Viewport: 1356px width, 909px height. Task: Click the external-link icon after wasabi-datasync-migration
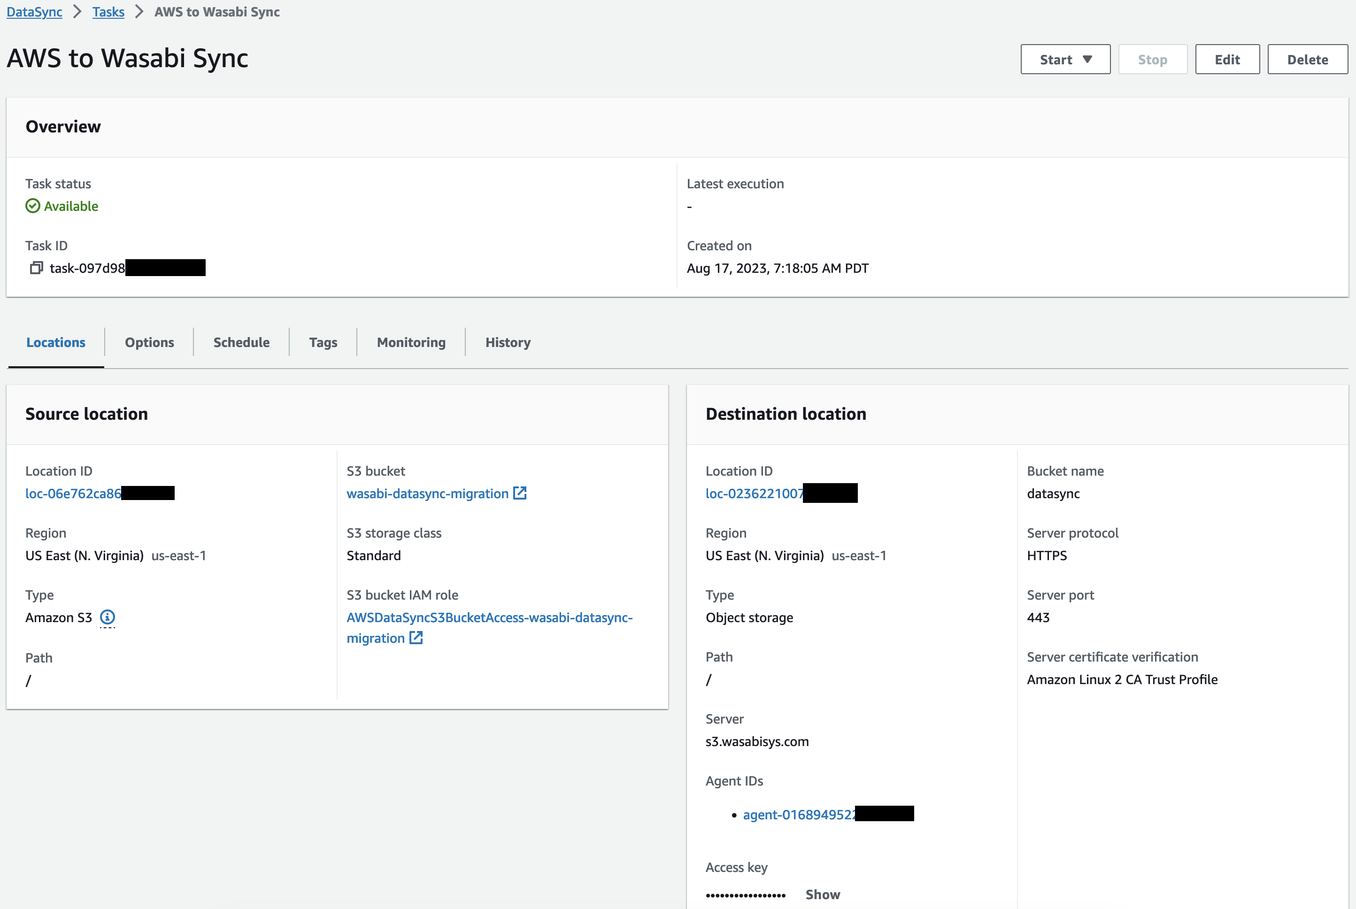(x=520, y=493)
